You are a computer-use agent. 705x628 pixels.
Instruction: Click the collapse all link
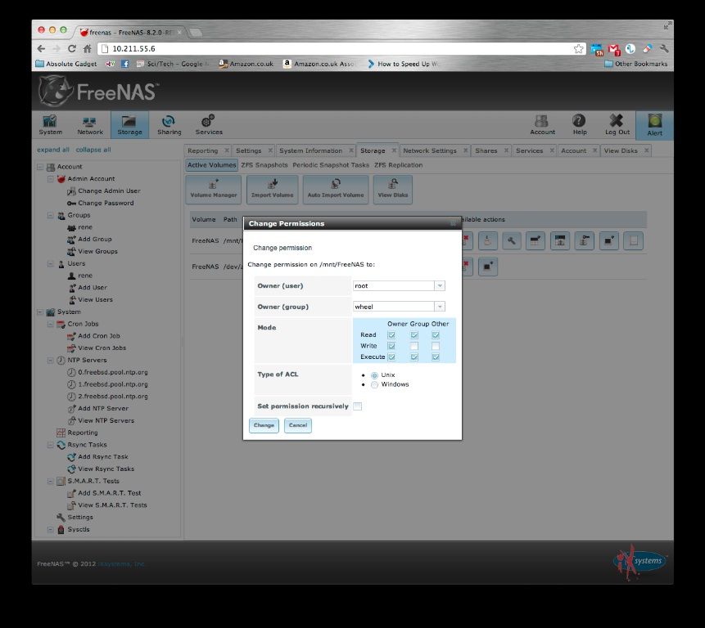[93, 150]
